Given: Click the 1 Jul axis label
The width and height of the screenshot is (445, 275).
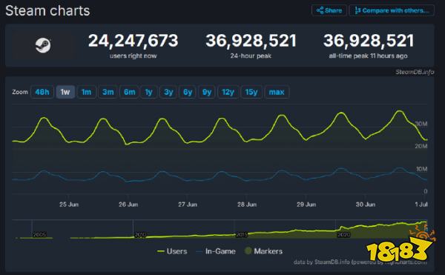Looking at the screenshot, I should (421, 205).
